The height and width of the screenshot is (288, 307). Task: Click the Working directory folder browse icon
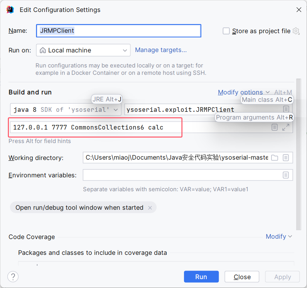click(275, 158)
